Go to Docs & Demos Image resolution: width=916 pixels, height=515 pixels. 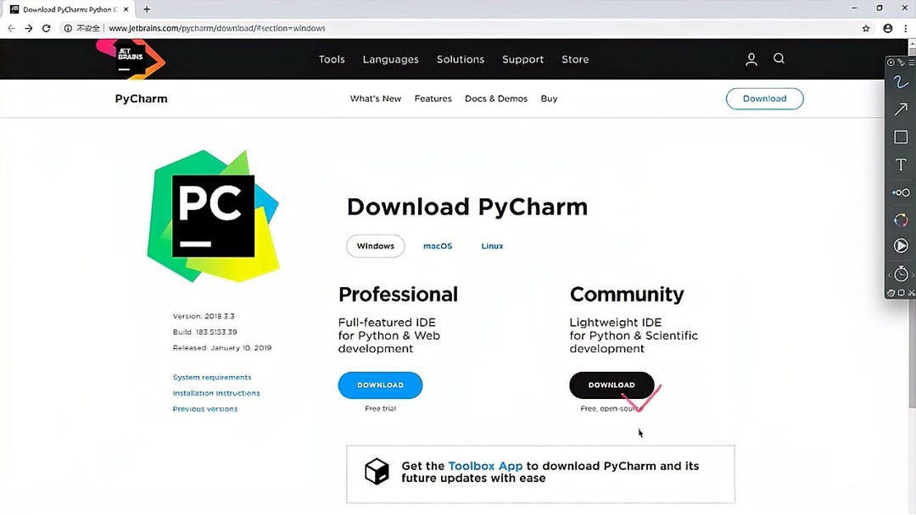point(496,98)
